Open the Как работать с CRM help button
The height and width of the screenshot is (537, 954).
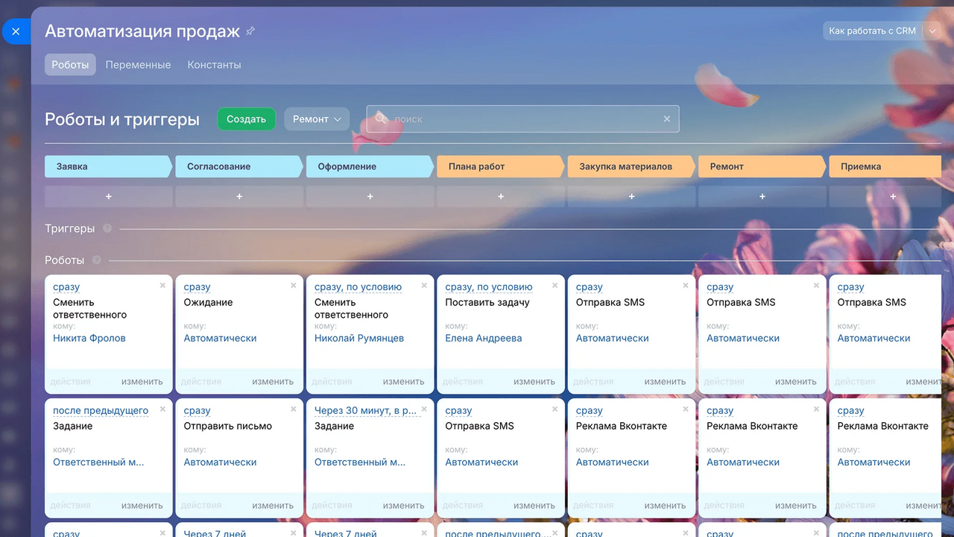click(x=872, y=31)
